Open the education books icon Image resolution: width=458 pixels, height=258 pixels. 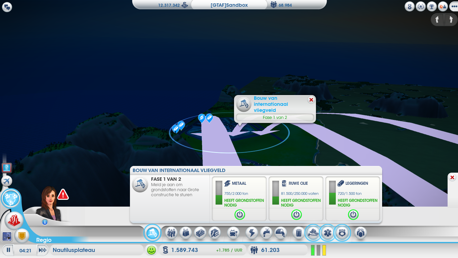tap(215, 232)
